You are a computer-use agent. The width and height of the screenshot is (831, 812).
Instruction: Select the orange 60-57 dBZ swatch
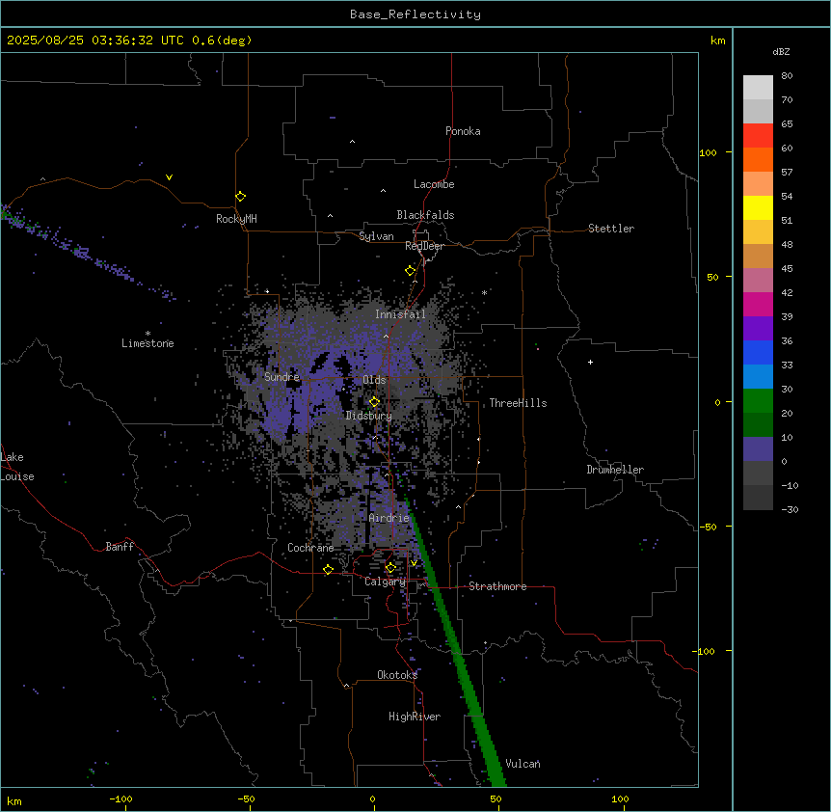click(758, 159)
